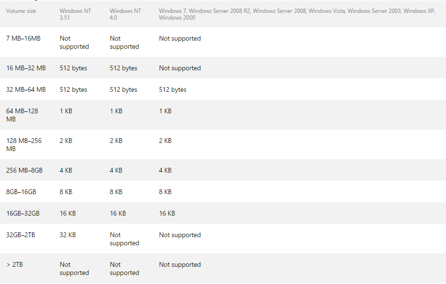Click the "32 KB" cluster size cell
The width and height of the screenshot is (446, 284).
(x=67, y=235)
